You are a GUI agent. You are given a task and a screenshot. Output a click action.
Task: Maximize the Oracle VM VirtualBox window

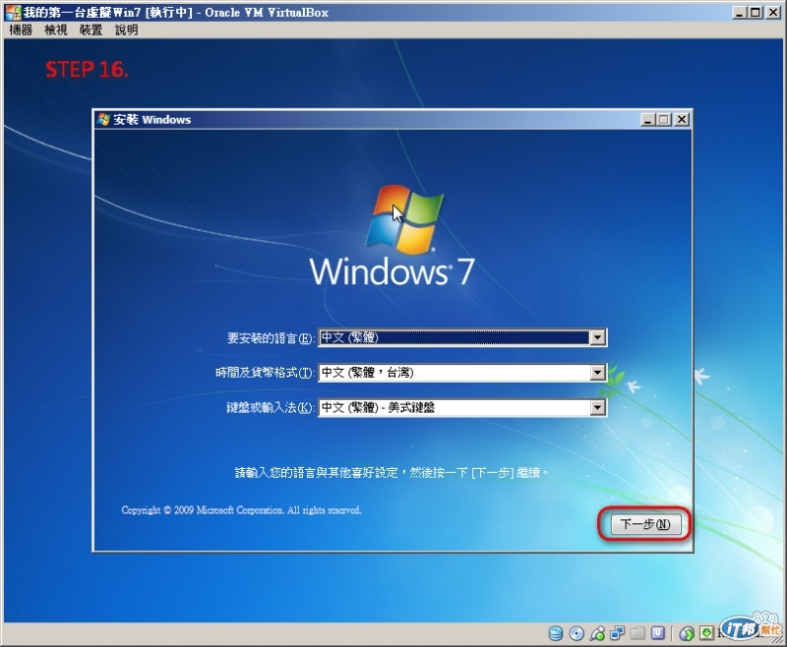click(756, 12)
